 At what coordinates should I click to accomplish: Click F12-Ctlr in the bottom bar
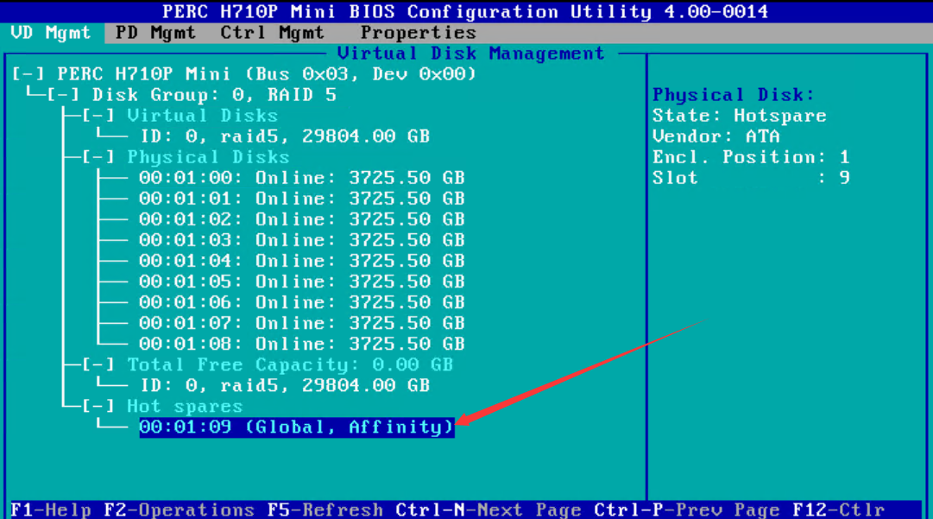point(838,510)
